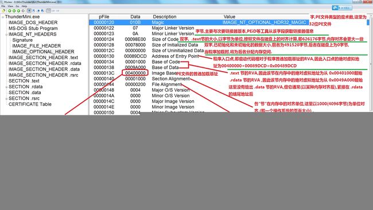This screenshot has height=210, width=373.
Task: Open the View menu
Action: (x=10, y=6)
